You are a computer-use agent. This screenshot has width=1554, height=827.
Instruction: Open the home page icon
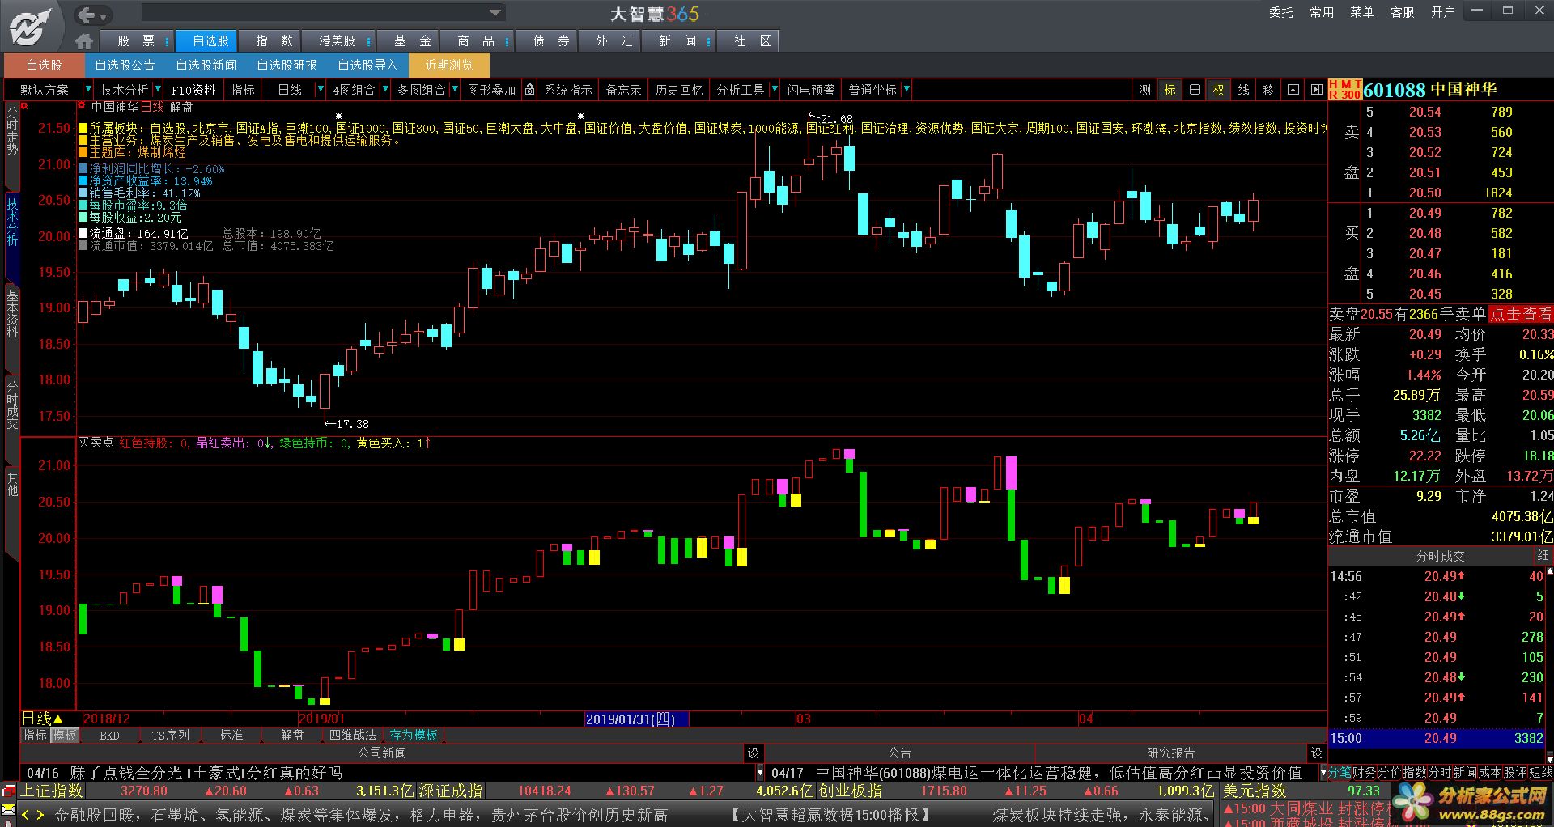click(83, 40)
